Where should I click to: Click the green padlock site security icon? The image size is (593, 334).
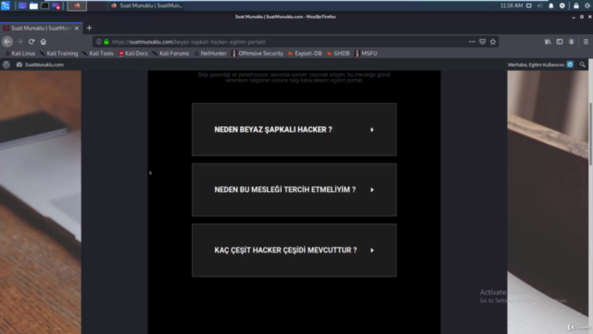click(x=107, y=42)
